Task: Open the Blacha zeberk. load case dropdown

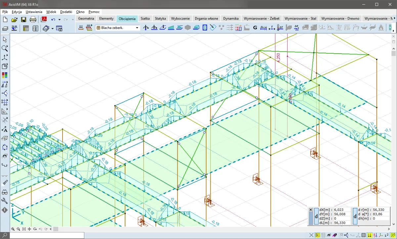Action: pyautogui.click(x=137, y=28)
